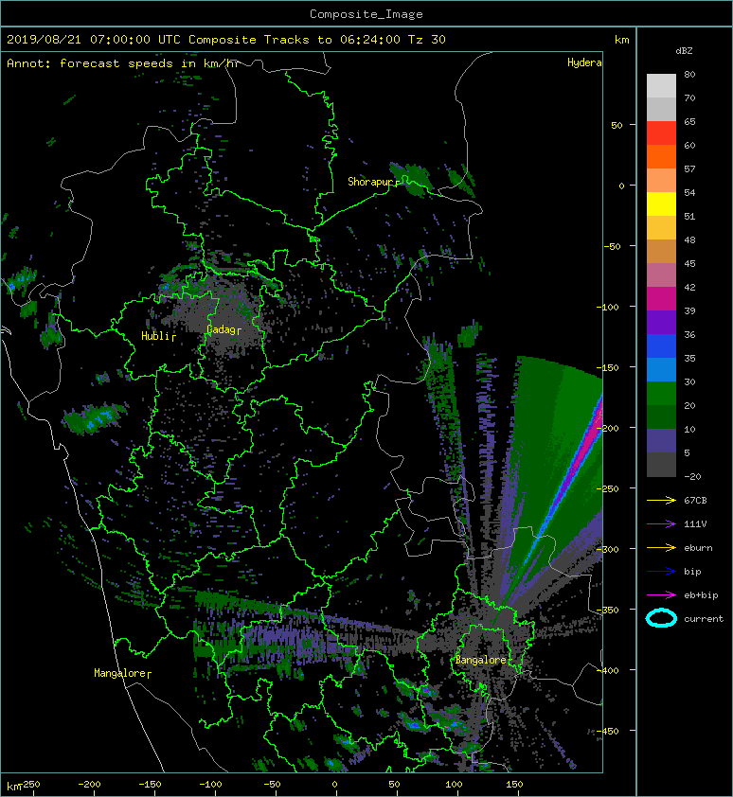Click the -300 tick on vertical axis
The width and height of the screenshot is (733, 797).
coord(608,549)
